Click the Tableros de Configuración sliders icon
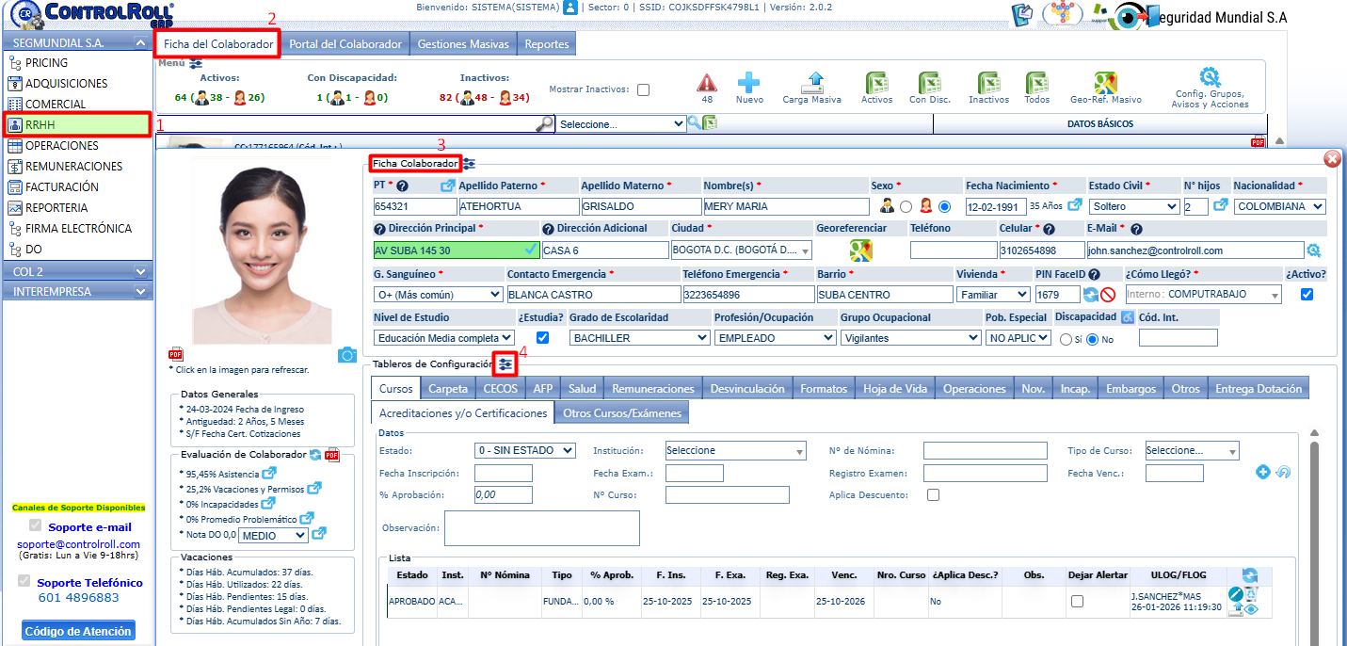The width and height of the screenshot is (1347, 646). pyautogui.click(x=506, y=363)
